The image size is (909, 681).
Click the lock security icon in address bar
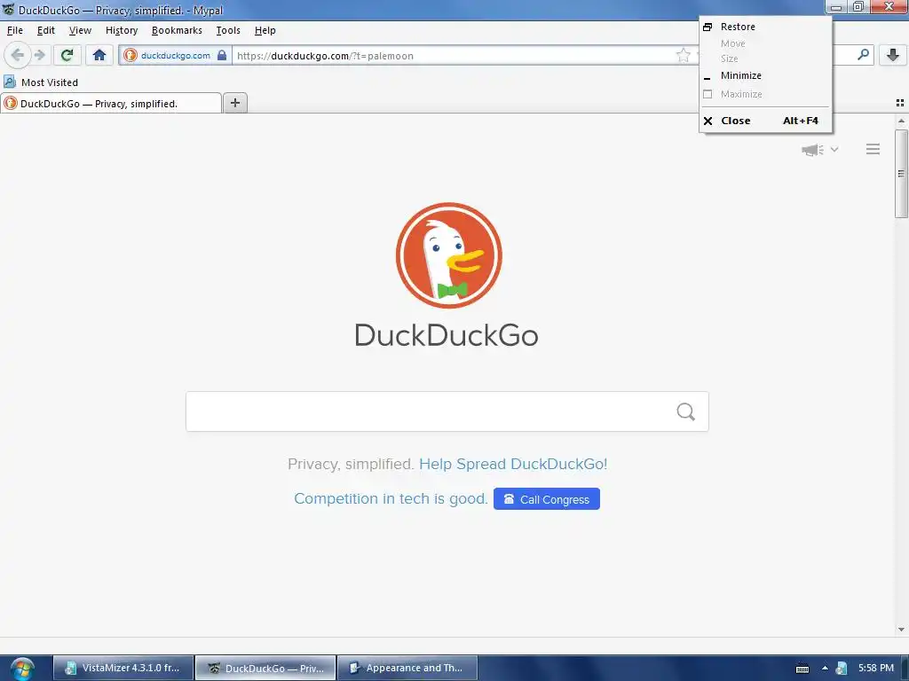click(222, 56)
